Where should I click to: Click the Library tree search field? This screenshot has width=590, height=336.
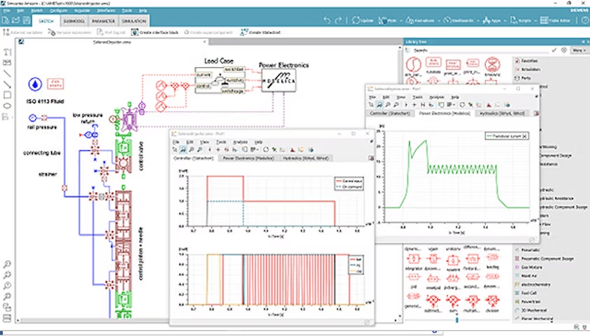[x=483, y=51]
